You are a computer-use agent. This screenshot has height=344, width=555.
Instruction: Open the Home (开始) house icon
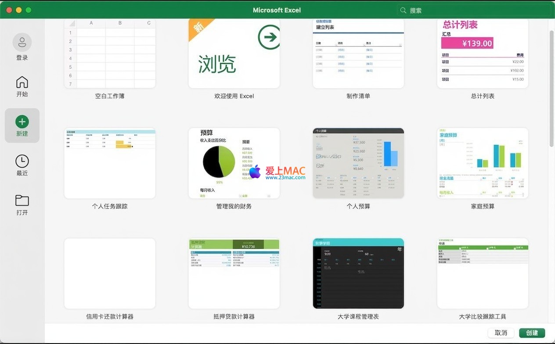pos(22,82)
